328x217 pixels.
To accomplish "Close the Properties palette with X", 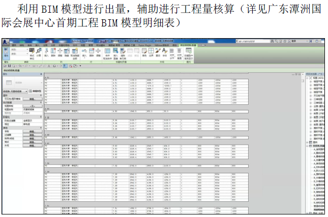I will [x=41, y=74].
